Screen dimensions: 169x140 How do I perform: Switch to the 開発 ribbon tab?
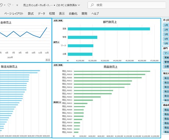tap(84, 14)
